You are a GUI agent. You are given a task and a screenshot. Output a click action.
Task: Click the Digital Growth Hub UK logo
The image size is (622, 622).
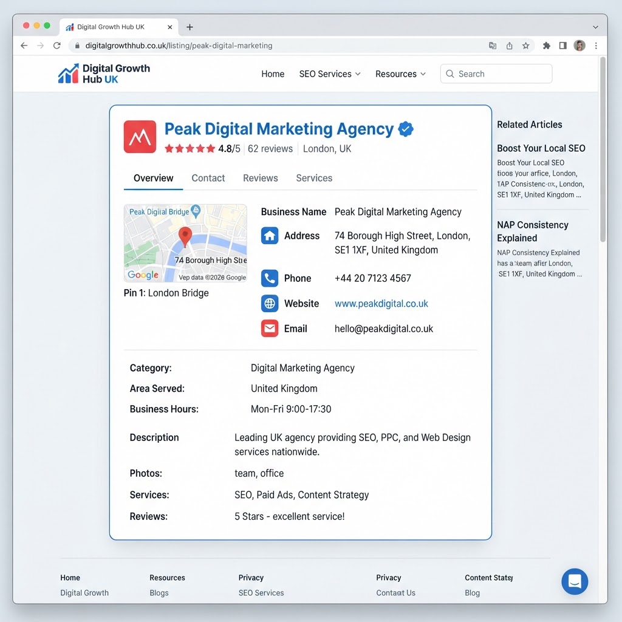click(104, 73)
